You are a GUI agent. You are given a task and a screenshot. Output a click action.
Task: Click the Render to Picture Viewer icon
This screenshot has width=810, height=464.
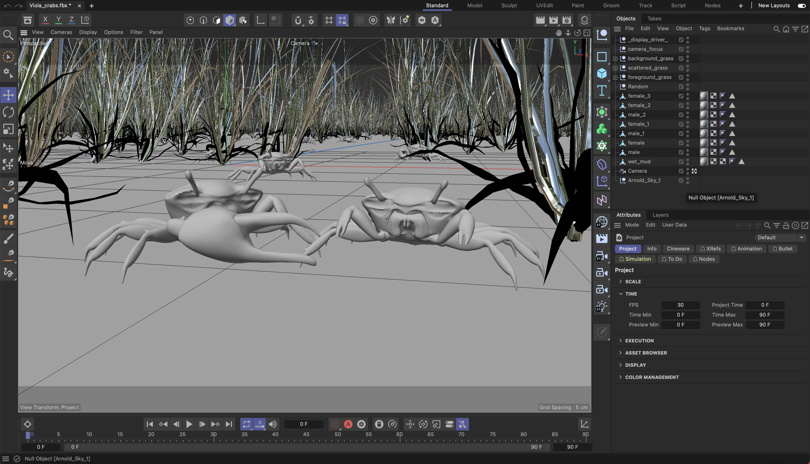point(553,20)
